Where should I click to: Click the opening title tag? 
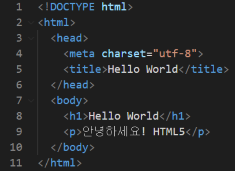coord(86,69)
